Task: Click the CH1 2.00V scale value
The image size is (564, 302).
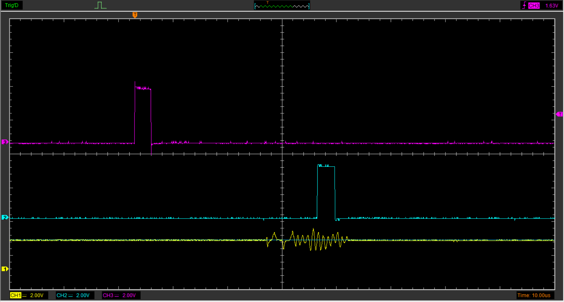Action: click(37, 295)
